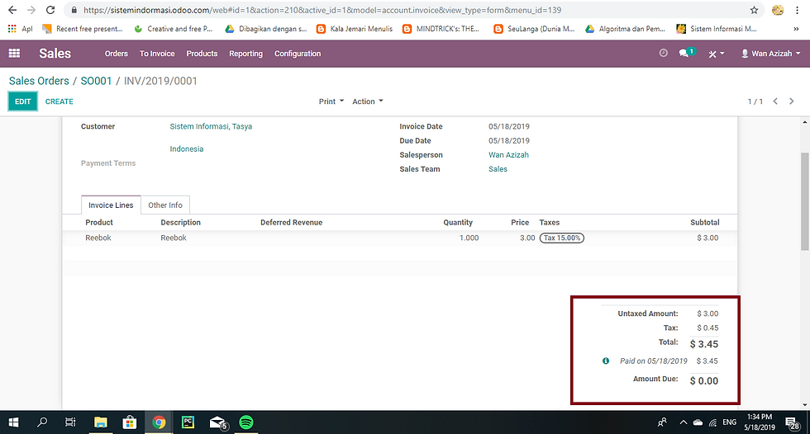Open the Sales team link

click(x=498, y=169)
